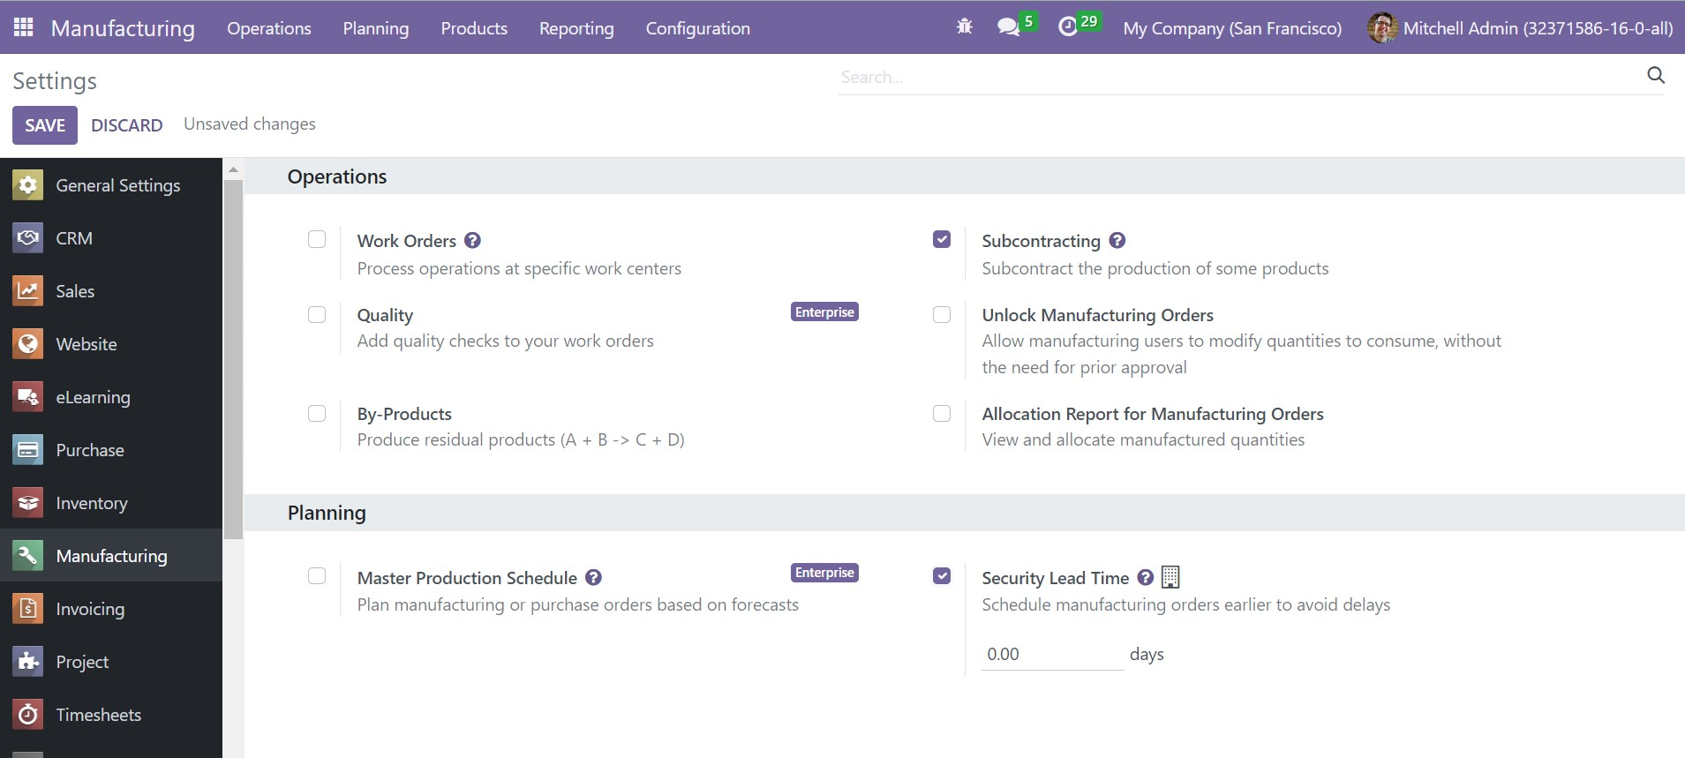Click the Operations section heading
This screenshot has width=1685, height=758.
coord(337,176)
